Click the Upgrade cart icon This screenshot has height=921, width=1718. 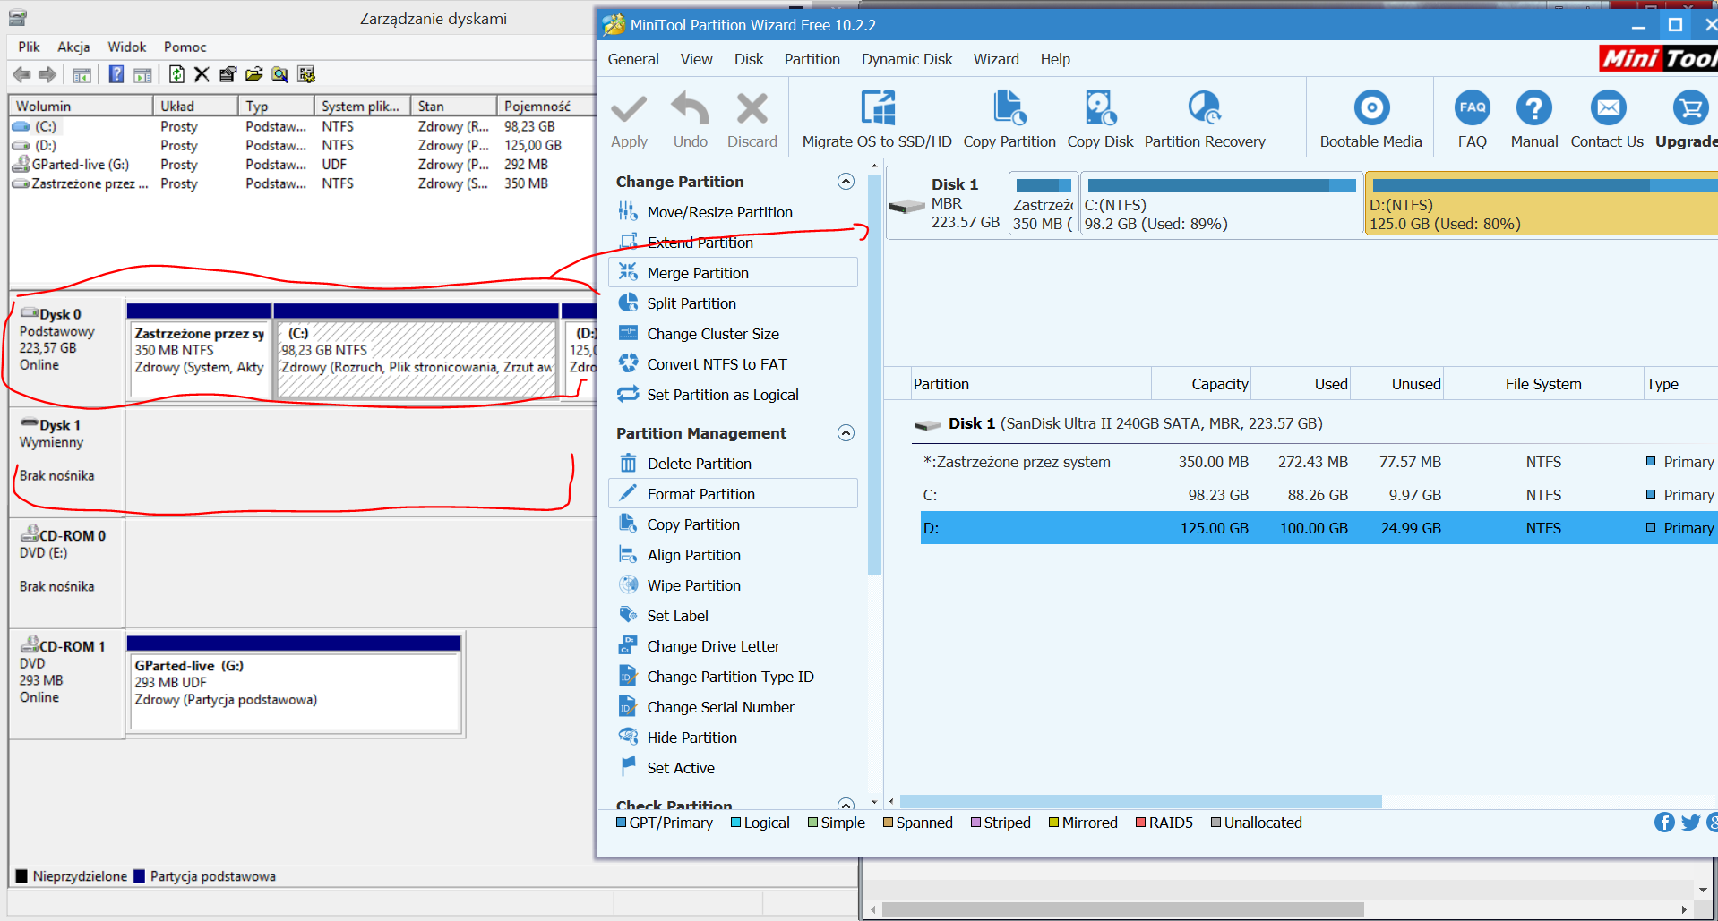coord(1690,108)
